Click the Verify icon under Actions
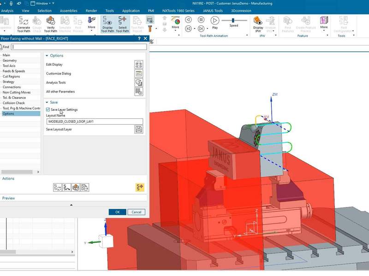 click(x=76, y=188)
